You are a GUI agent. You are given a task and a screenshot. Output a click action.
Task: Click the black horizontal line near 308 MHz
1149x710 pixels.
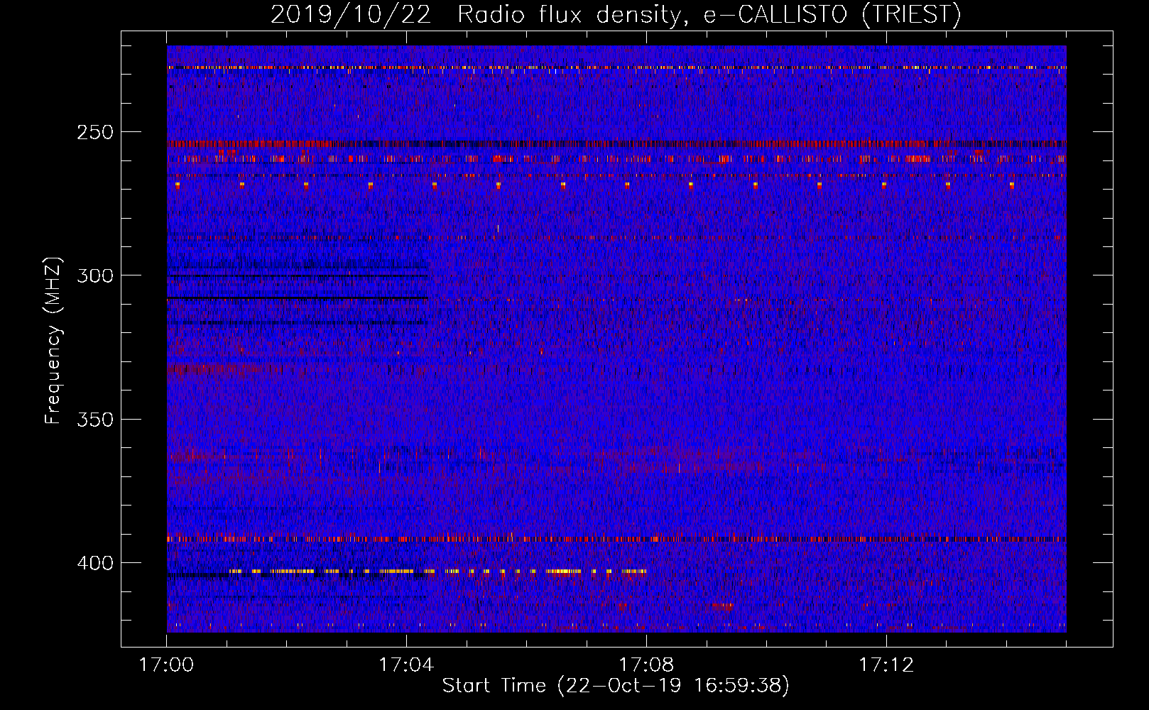pos(298,298)
